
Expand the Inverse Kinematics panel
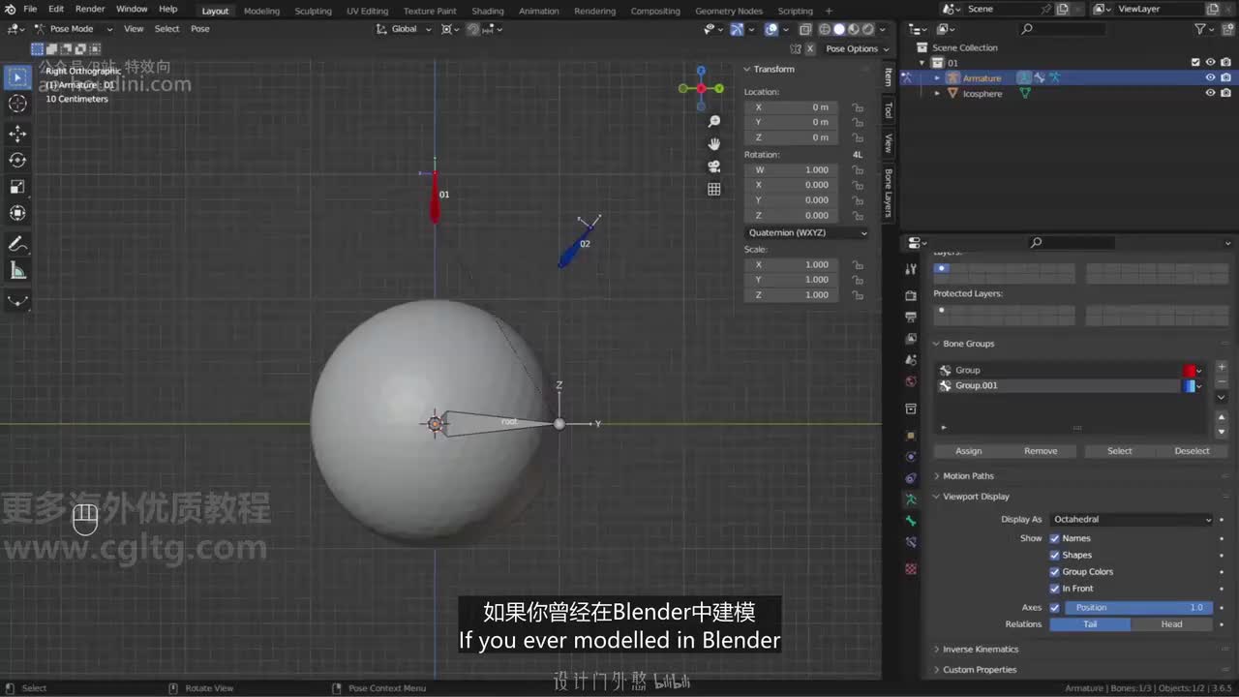pos(981,649)
